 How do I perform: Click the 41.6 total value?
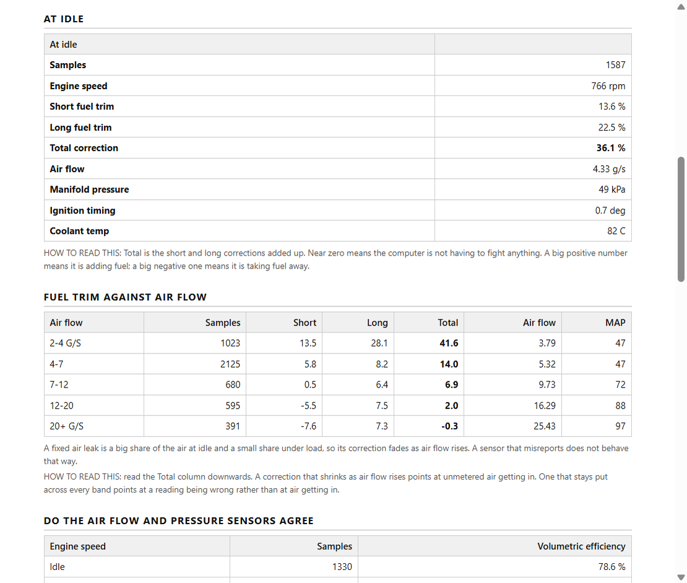(449, 343)
